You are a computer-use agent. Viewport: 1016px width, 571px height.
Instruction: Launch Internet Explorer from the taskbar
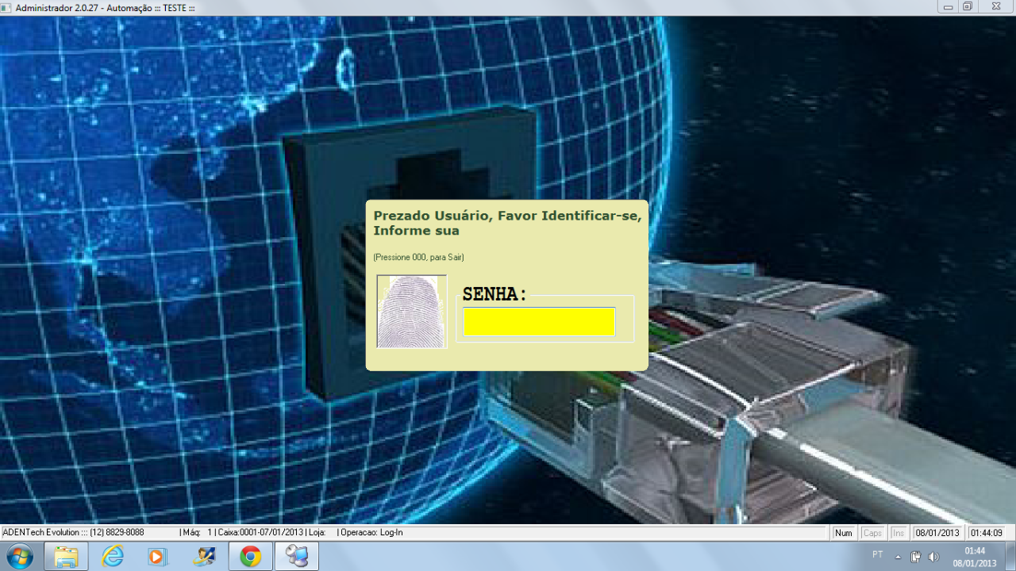point(113,557)
